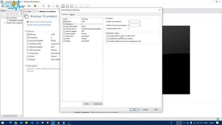The height and width of the screenshot is (125, 222).
Task: Click Memory in the main Devices list
Action: pyautogui.click(x=32, y=34)
